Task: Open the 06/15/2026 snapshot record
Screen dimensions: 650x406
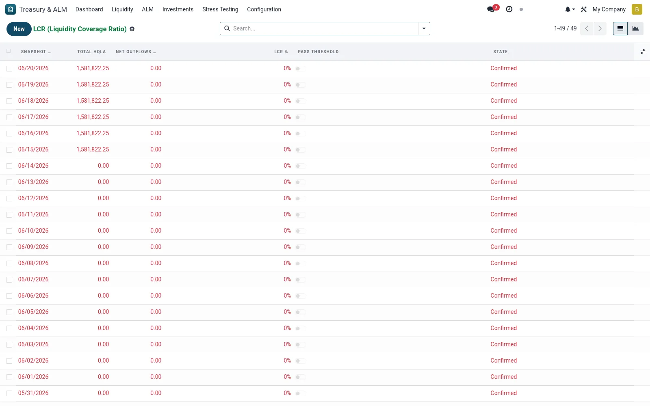Action: click(33, 149)
